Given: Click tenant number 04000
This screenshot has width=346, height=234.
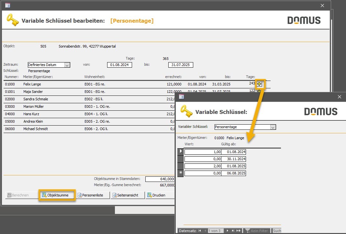Looking at the screenshot, I should pos(10,114).
